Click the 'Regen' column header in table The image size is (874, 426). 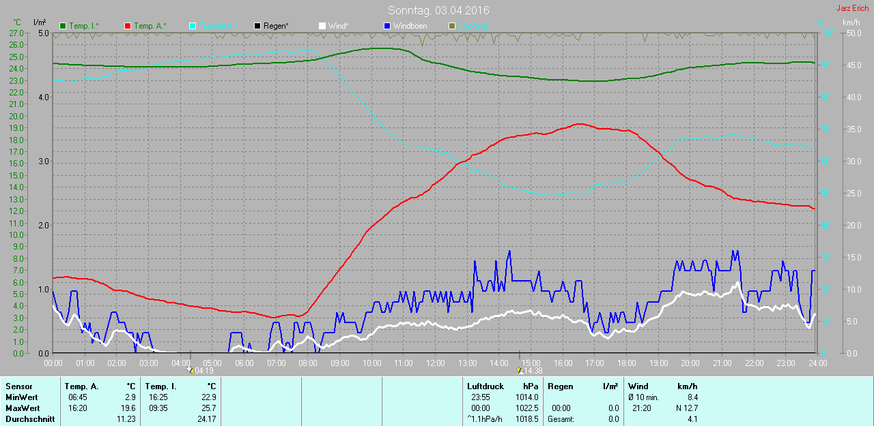coord(561,386)
